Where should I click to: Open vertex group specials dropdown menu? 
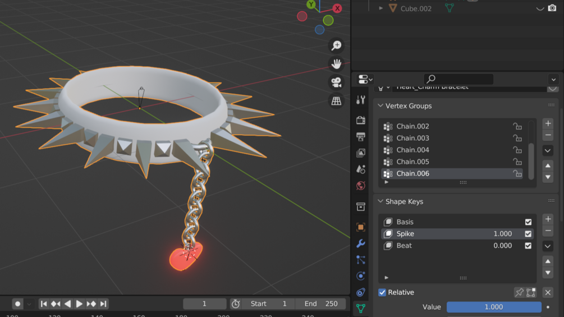[548, 150]
